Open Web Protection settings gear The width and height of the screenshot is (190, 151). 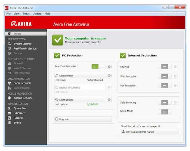coord(175,76)
